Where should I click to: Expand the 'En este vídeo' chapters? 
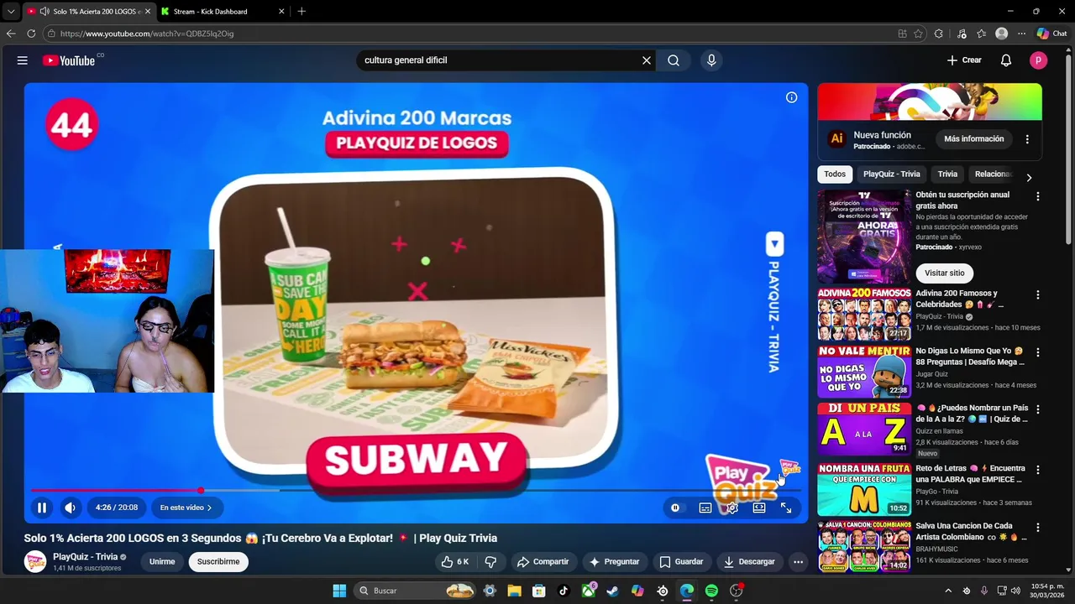click(x=186, y=508)
